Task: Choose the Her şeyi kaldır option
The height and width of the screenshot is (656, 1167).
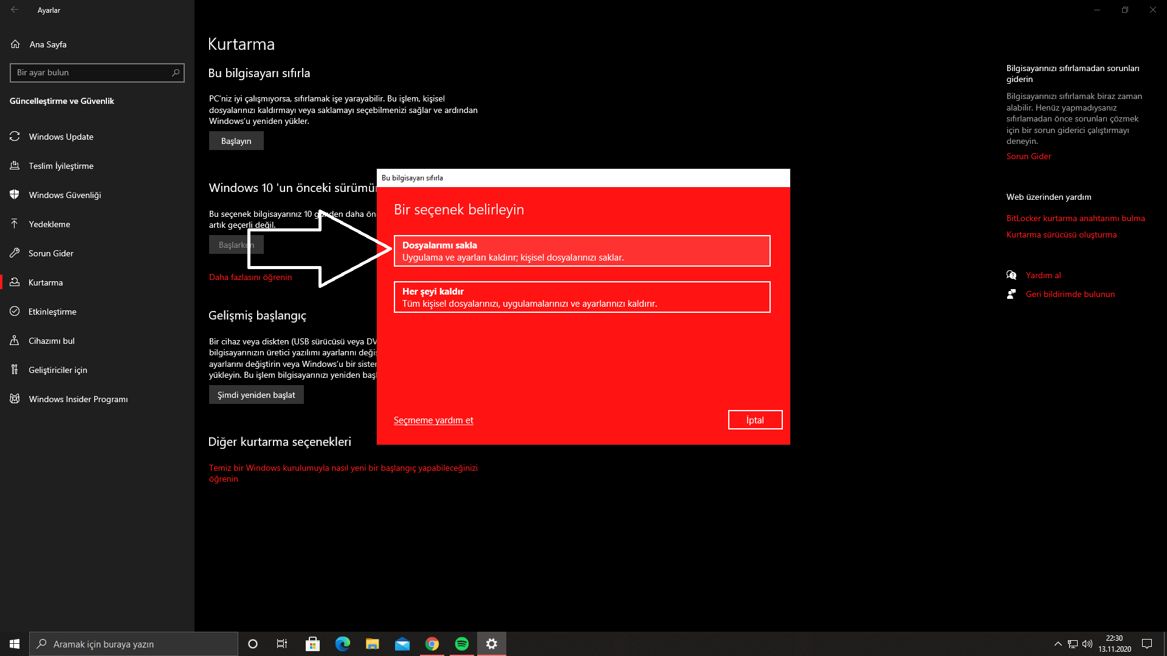Action: pos(582,297)
